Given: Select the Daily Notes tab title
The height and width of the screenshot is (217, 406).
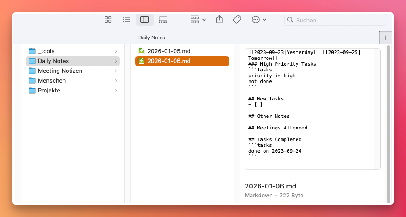Looking at the screenshot, I should click(152, 38).
